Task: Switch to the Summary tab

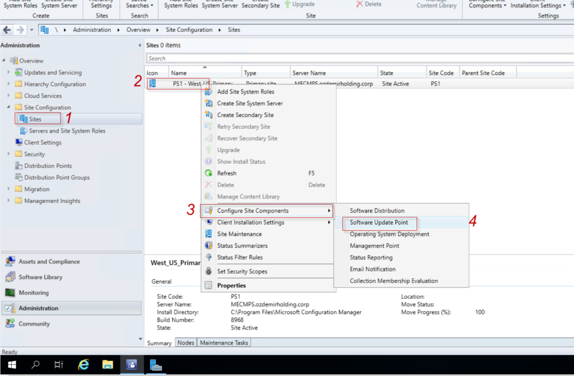Action: [x=159, y=343]
